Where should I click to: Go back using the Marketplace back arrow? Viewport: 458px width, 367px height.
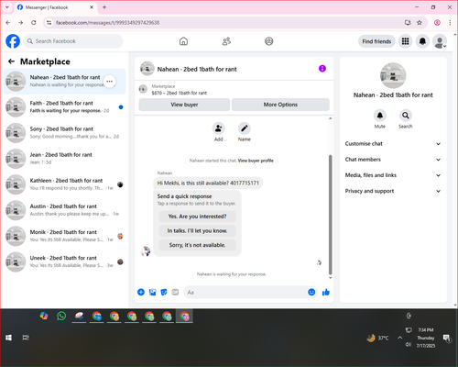(11, 61)
